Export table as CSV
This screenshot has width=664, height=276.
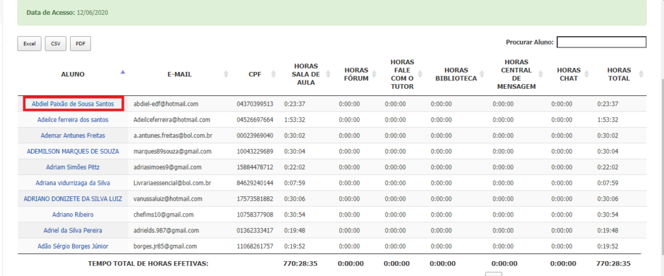[x=55, y=43]
